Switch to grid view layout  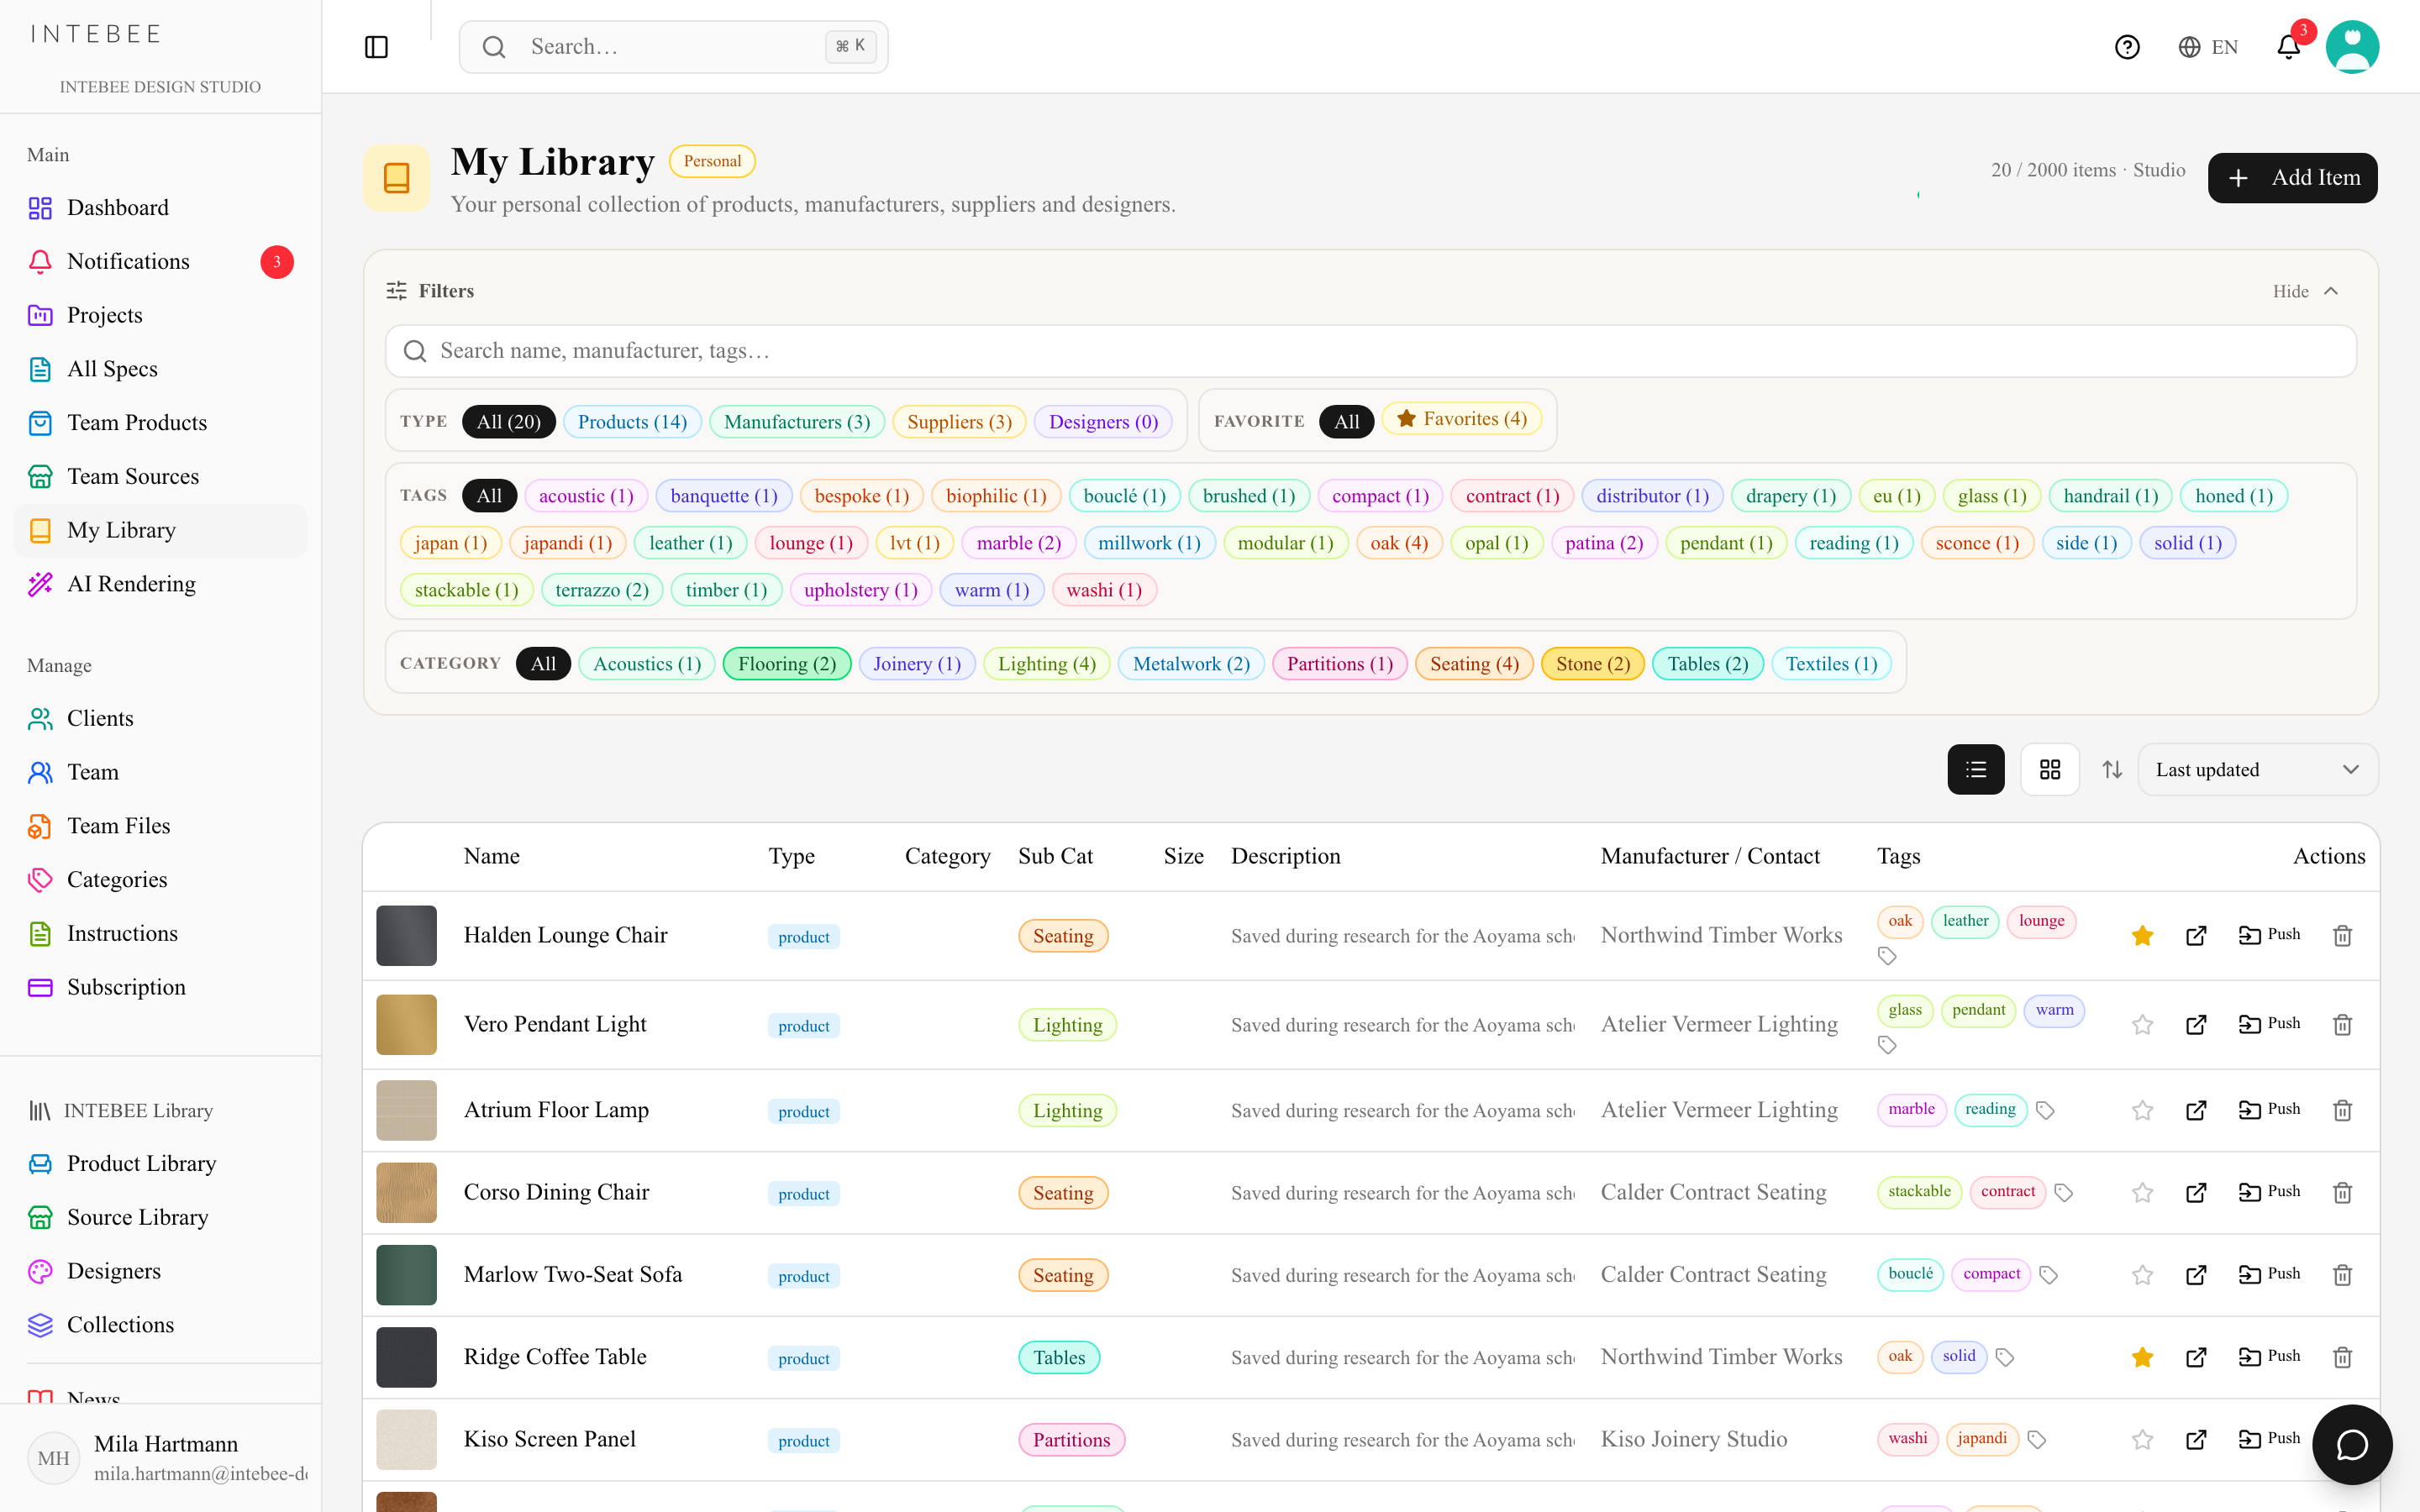[2050, 769]
